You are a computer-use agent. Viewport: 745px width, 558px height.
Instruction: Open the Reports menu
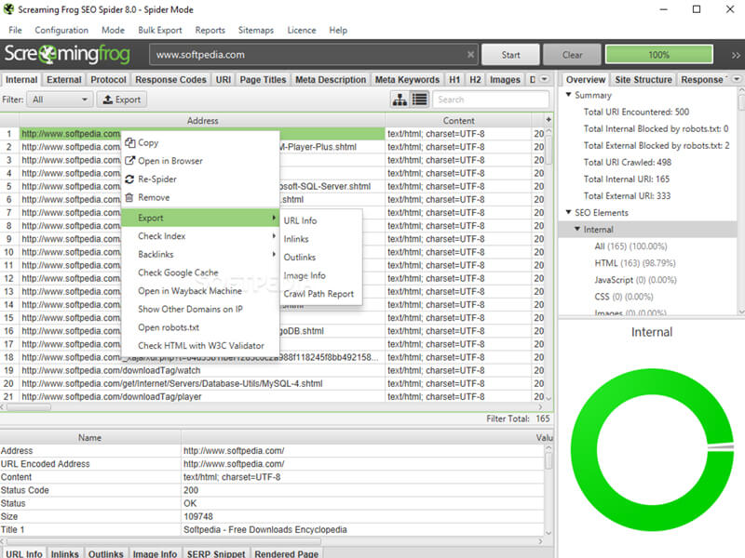pyautogui.click(x=210, y=31)
